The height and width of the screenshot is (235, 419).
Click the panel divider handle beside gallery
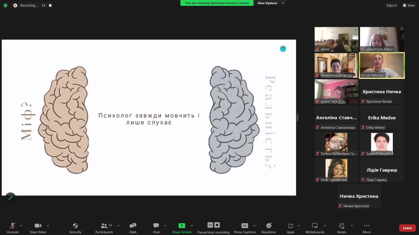click(297, 118)
